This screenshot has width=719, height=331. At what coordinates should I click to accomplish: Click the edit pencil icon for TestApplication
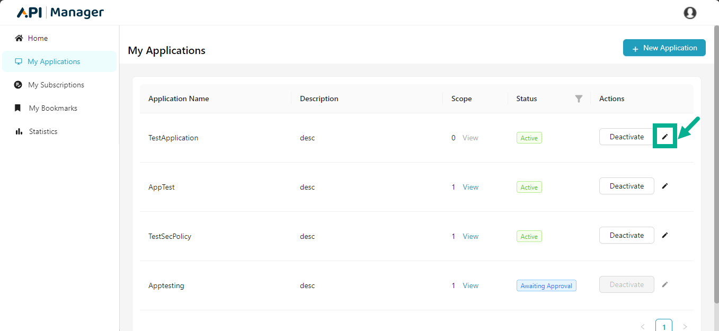[665, 137]
